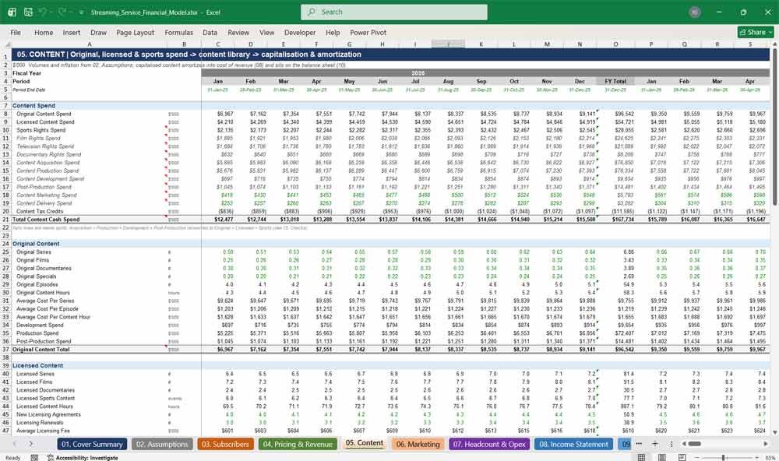Click 'Total Content Cash Spend' row label
This screenshot has height=461, width=779.
(46, 219)
